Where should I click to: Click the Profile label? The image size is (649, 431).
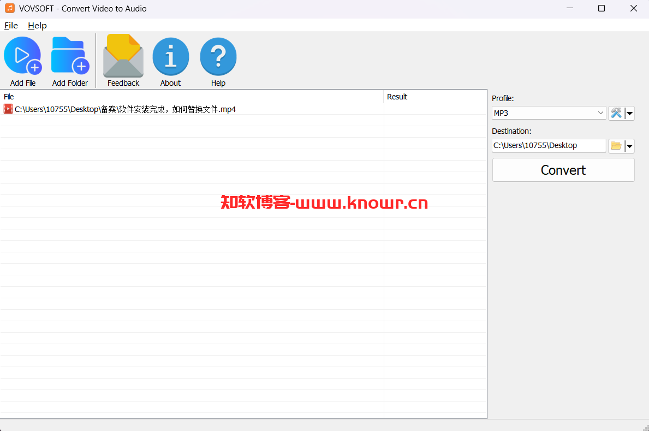click(x=503, y=98)
